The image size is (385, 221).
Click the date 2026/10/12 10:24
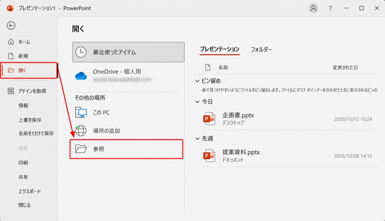click(x=353, y=119)
